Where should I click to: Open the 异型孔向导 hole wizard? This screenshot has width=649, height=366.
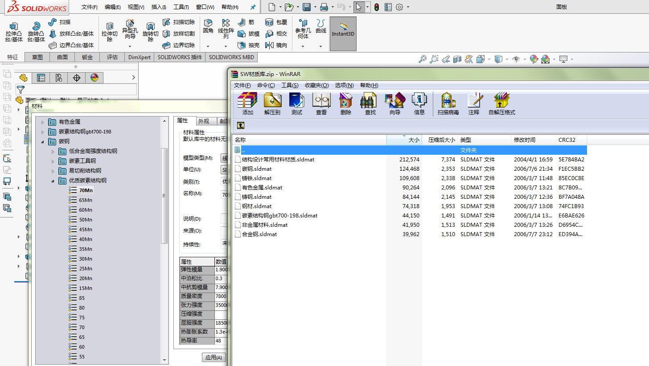[130, 29]
